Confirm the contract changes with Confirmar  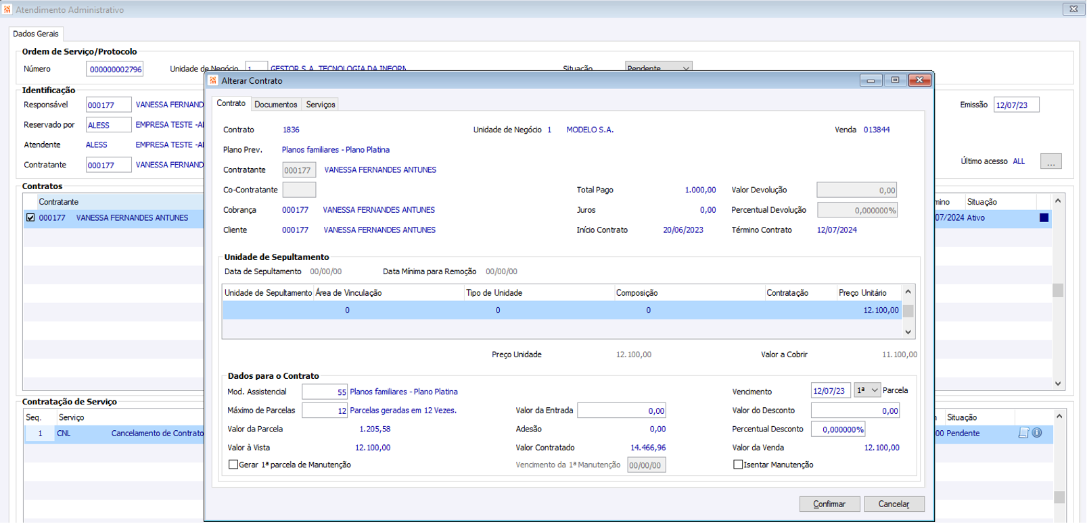[830, 504]
